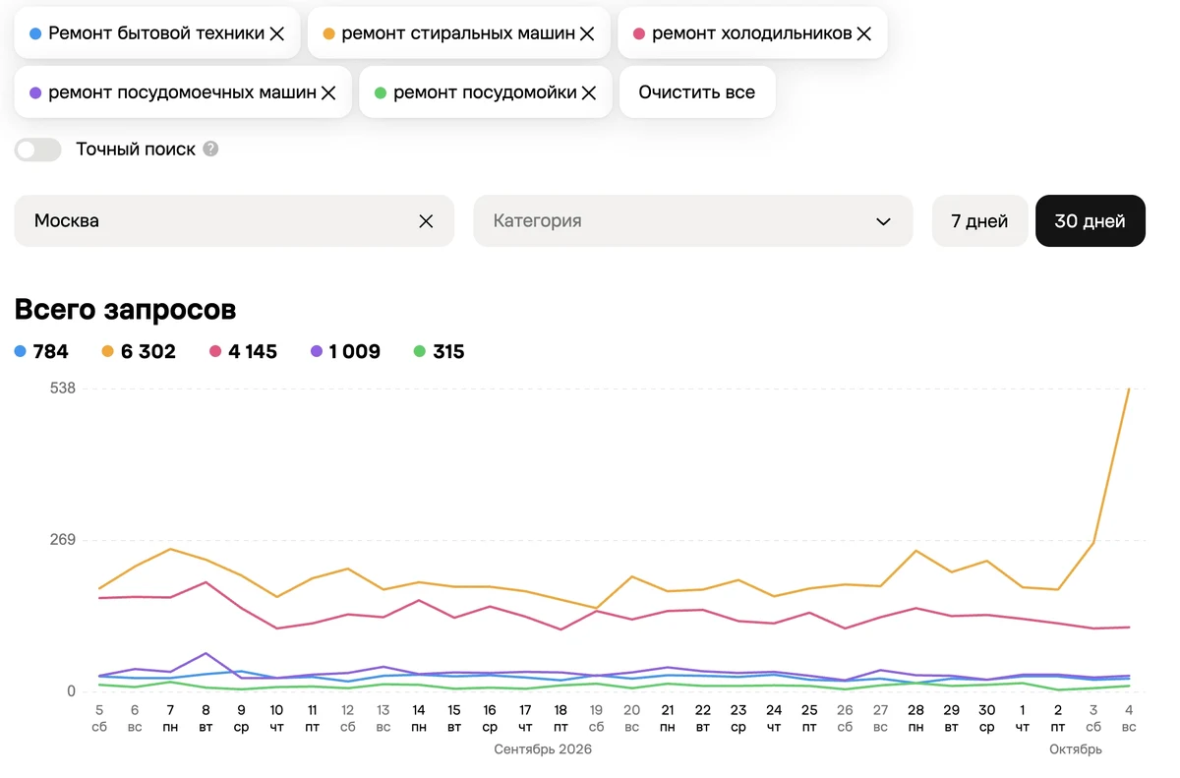Remove the 'ремонт холодильников' query chip
This screenshot has width=1180, height=778.
click(x=863, y=33)
